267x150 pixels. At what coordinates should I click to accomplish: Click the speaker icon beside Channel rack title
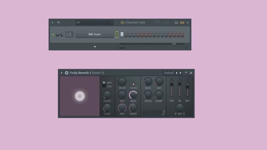coord(122,22)
